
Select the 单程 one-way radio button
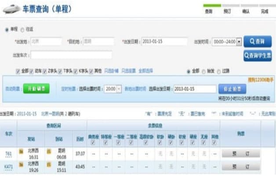point(7,30)
